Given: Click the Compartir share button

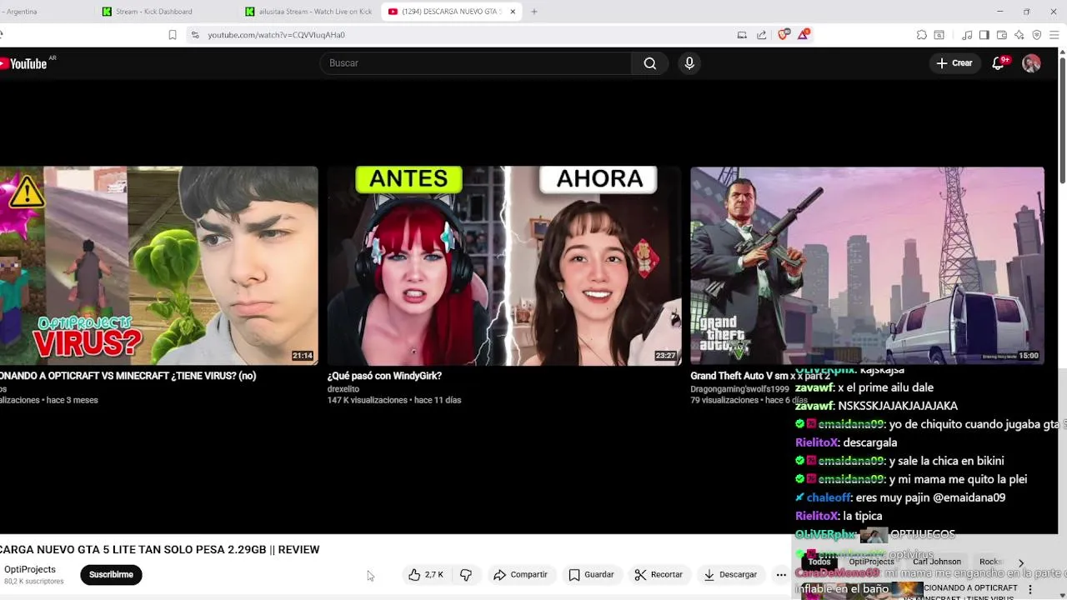Looking at the screenshot, I should (x=520, y=574).
